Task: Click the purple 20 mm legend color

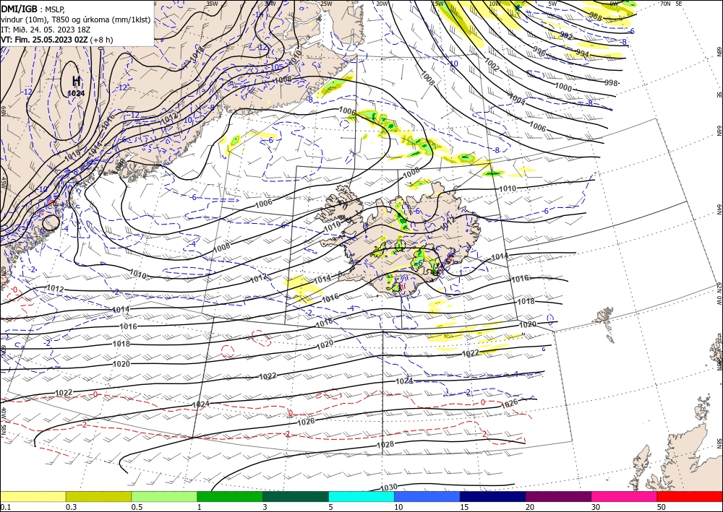Action: pos(558,496)
